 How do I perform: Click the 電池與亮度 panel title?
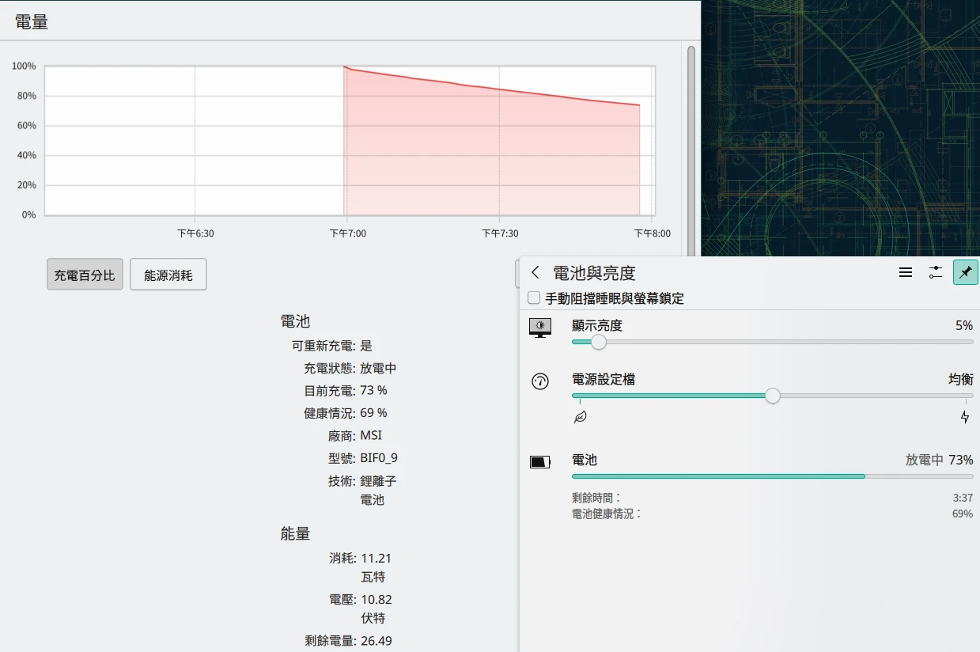coord(594,273)
